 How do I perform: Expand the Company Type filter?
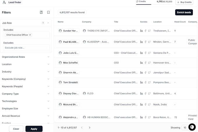point(26,94)
